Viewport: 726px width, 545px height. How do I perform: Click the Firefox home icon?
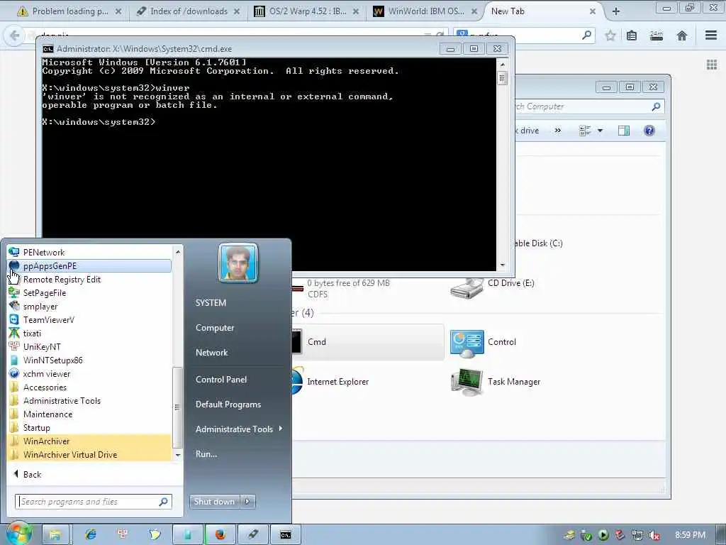click(681, 35)
